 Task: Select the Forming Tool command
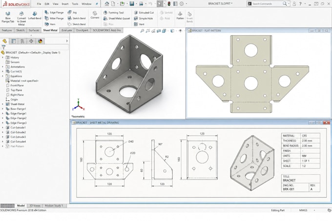pos(113,13)
